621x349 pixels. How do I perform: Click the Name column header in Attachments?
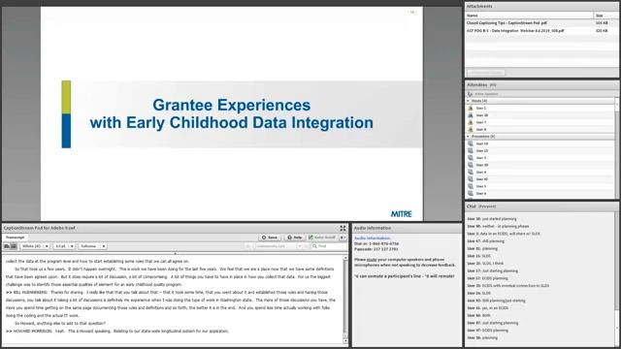(529, 16)
